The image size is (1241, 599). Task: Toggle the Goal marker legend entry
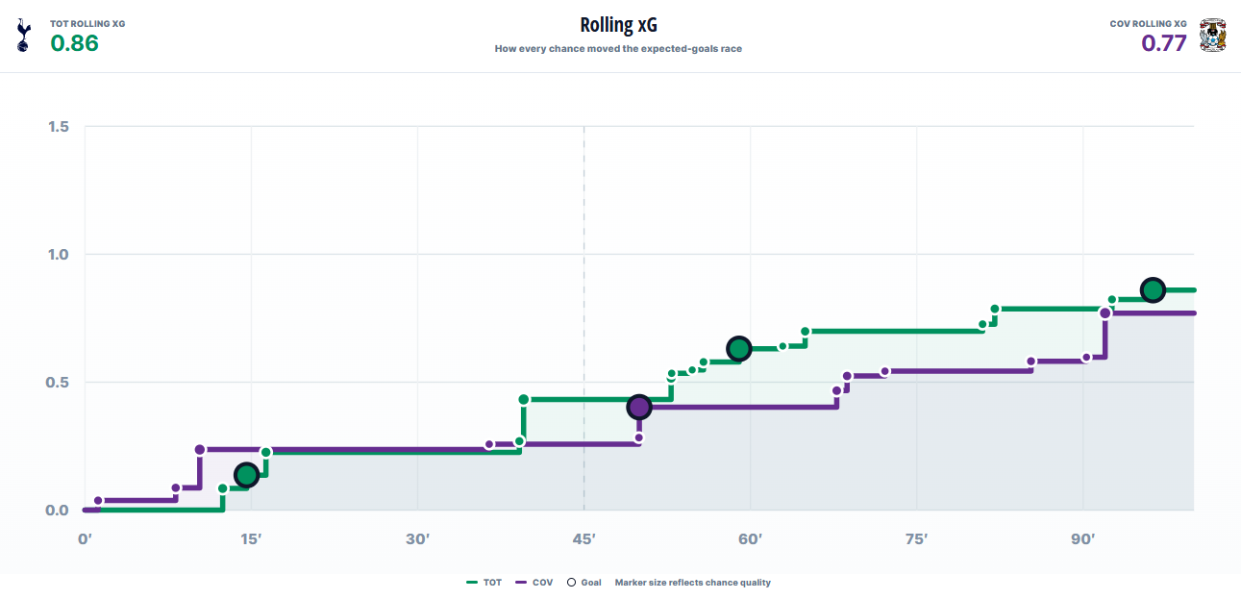(x=584, y=583)
